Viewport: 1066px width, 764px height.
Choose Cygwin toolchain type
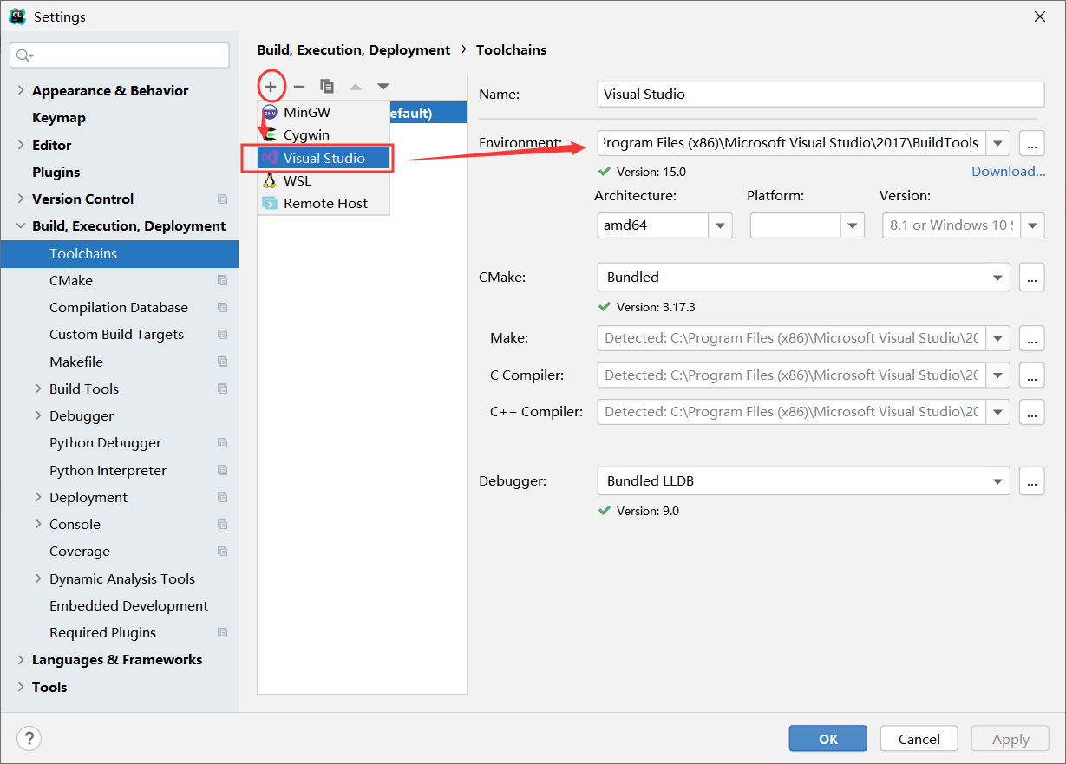(324, 135)
